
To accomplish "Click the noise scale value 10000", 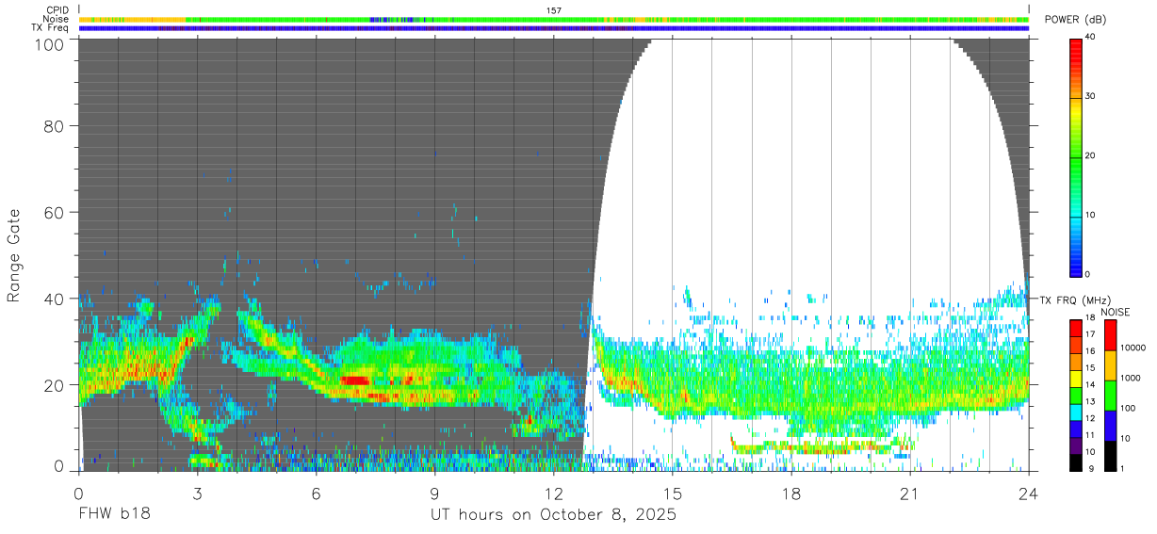I will tap(1133, 348).
